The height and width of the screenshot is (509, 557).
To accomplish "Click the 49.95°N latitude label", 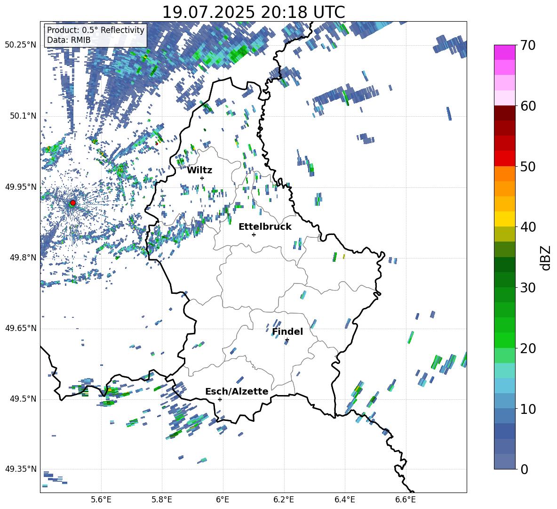I will coord(21,187).
